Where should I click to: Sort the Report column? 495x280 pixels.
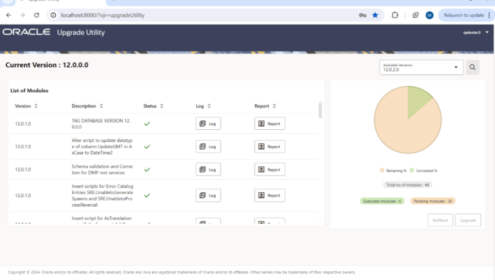[274, 106]
